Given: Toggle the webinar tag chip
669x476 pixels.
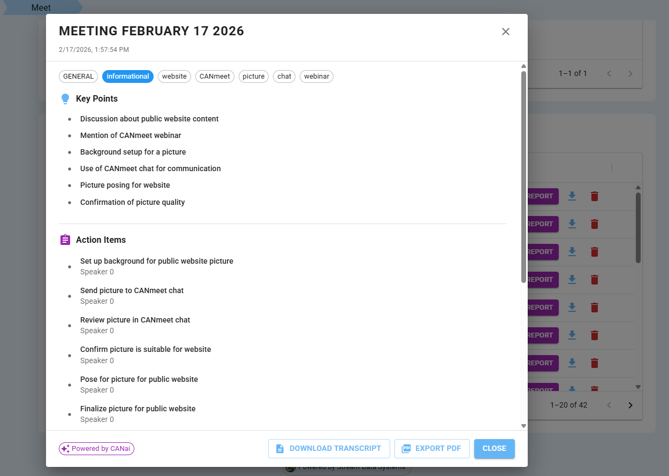Looking at the screenshot, I should pyautogui.click(x=316, y=76).
